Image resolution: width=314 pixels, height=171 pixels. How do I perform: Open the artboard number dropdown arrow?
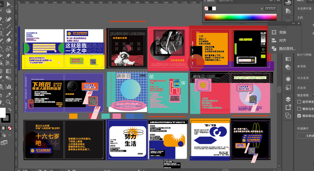tap(63, 170)
